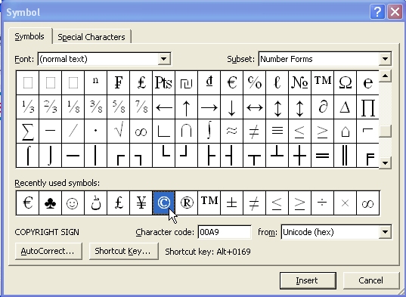Select the almost equal ≈ symbol
Viewport: 406px width, 297px height.
pos(232,131)
